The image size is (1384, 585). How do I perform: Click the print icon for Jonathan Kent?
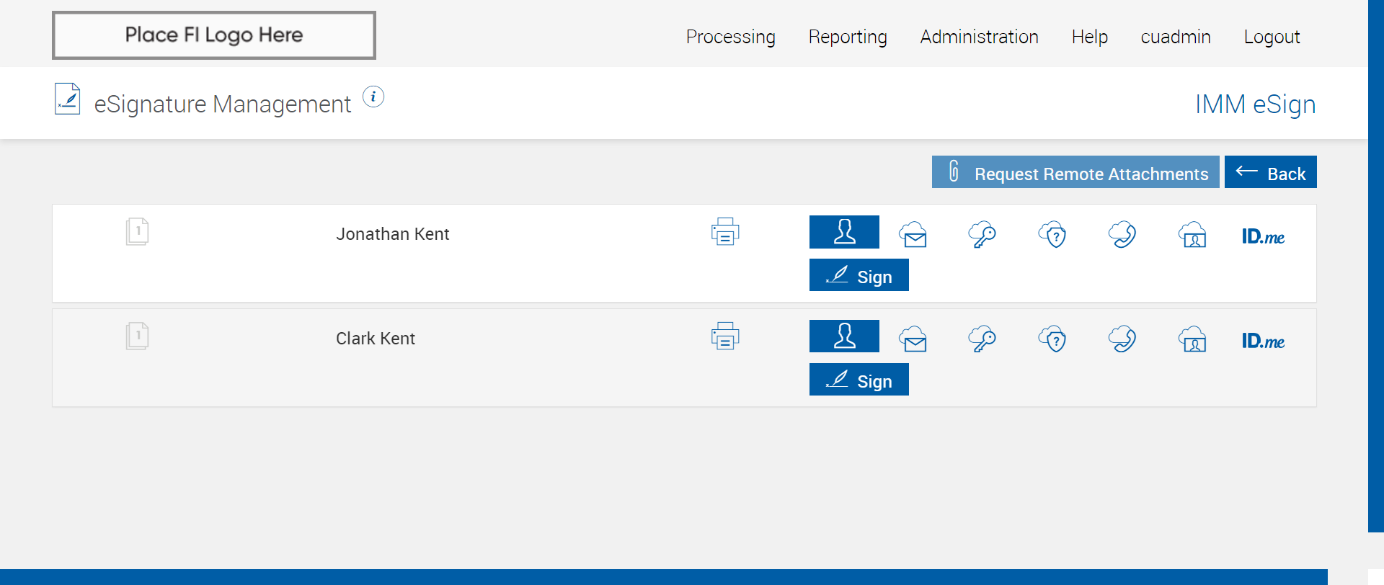point(725,232)
